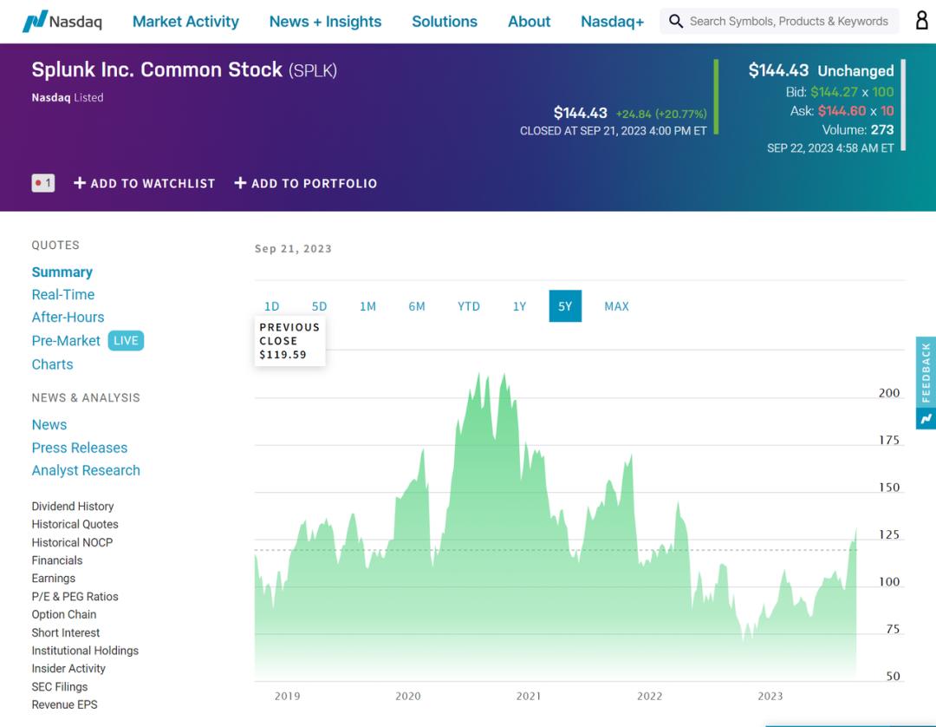Click the LIVE badge beside Pre-Market
936x727 pixels.
[x=126, y=340]
